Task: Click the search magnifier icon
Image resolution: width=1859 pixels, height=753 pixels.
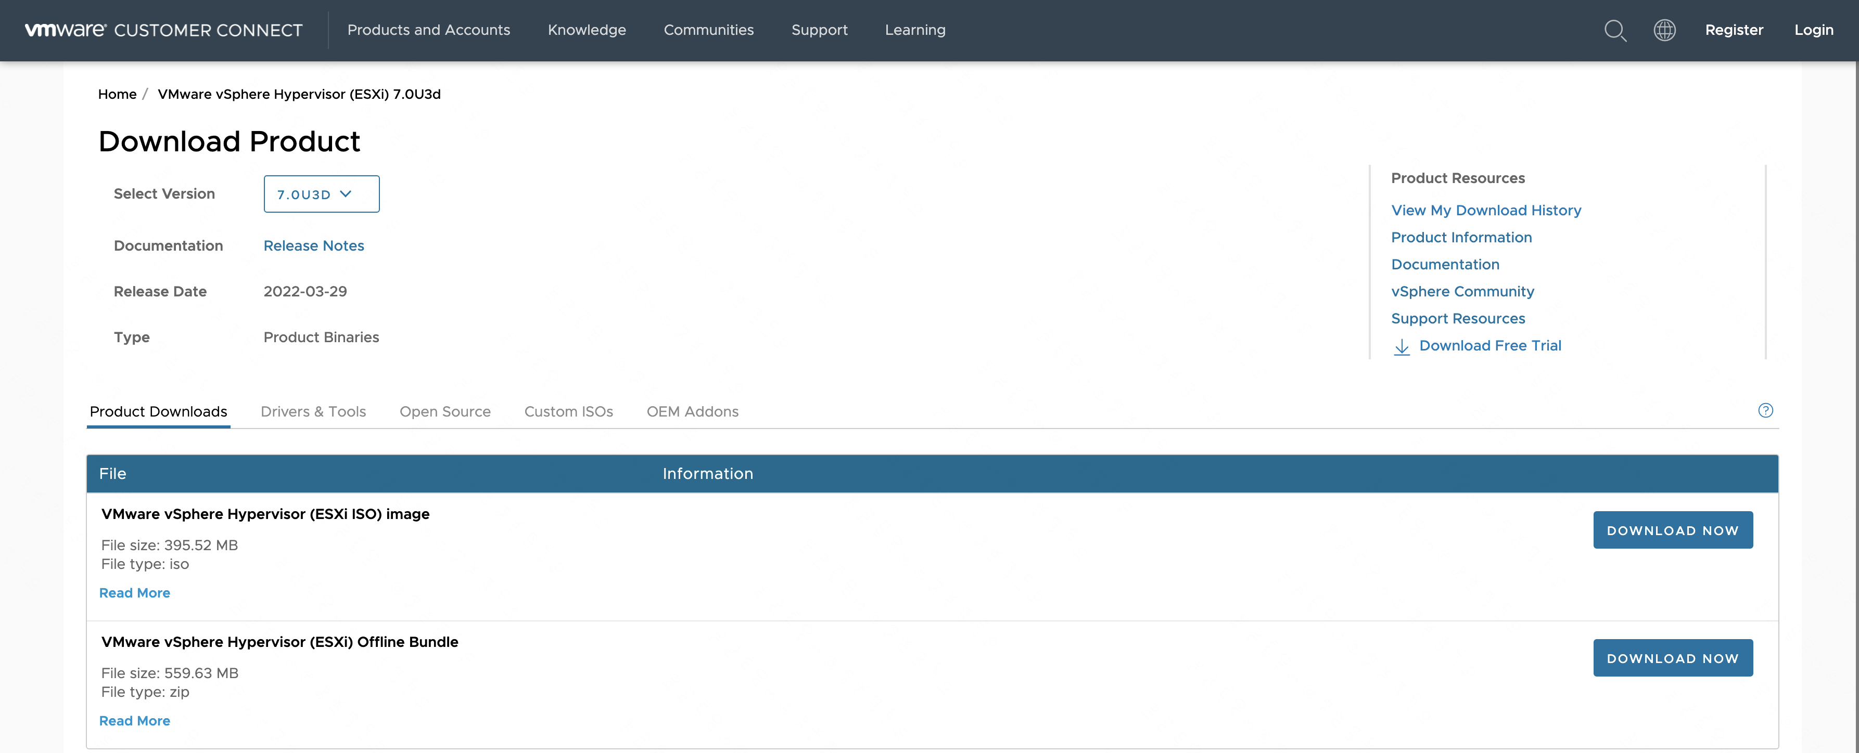Action: pyautogui.click(x=1615, y=30)
